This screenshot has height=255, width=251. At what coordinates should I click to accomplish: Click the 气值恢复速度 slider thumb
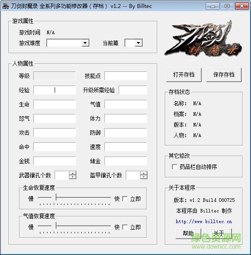54,226
